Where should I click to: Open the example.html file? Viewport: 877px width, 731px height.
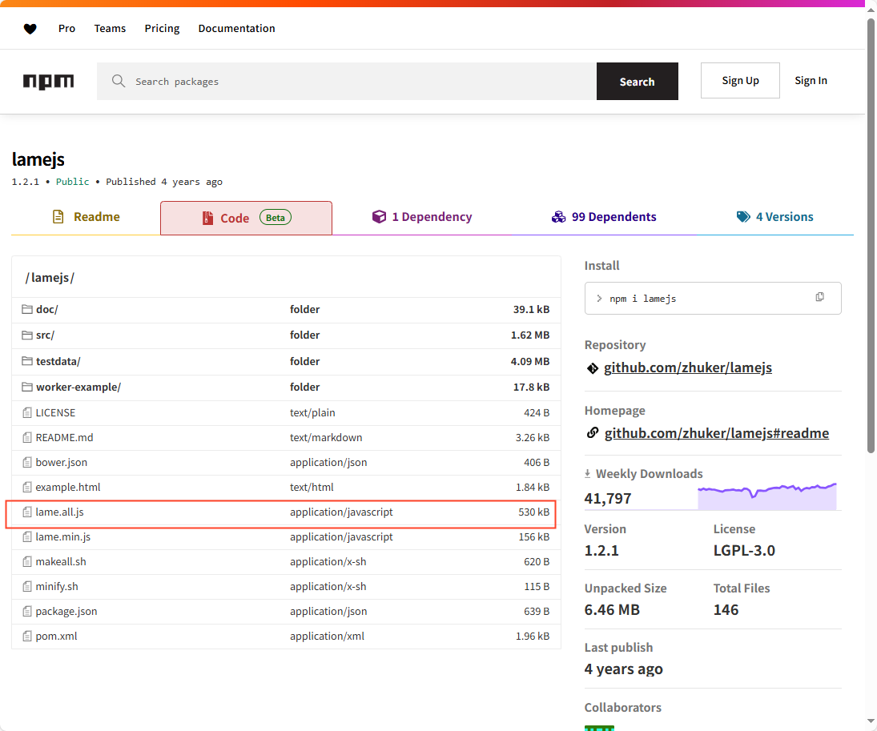click(x=68, y=487)
